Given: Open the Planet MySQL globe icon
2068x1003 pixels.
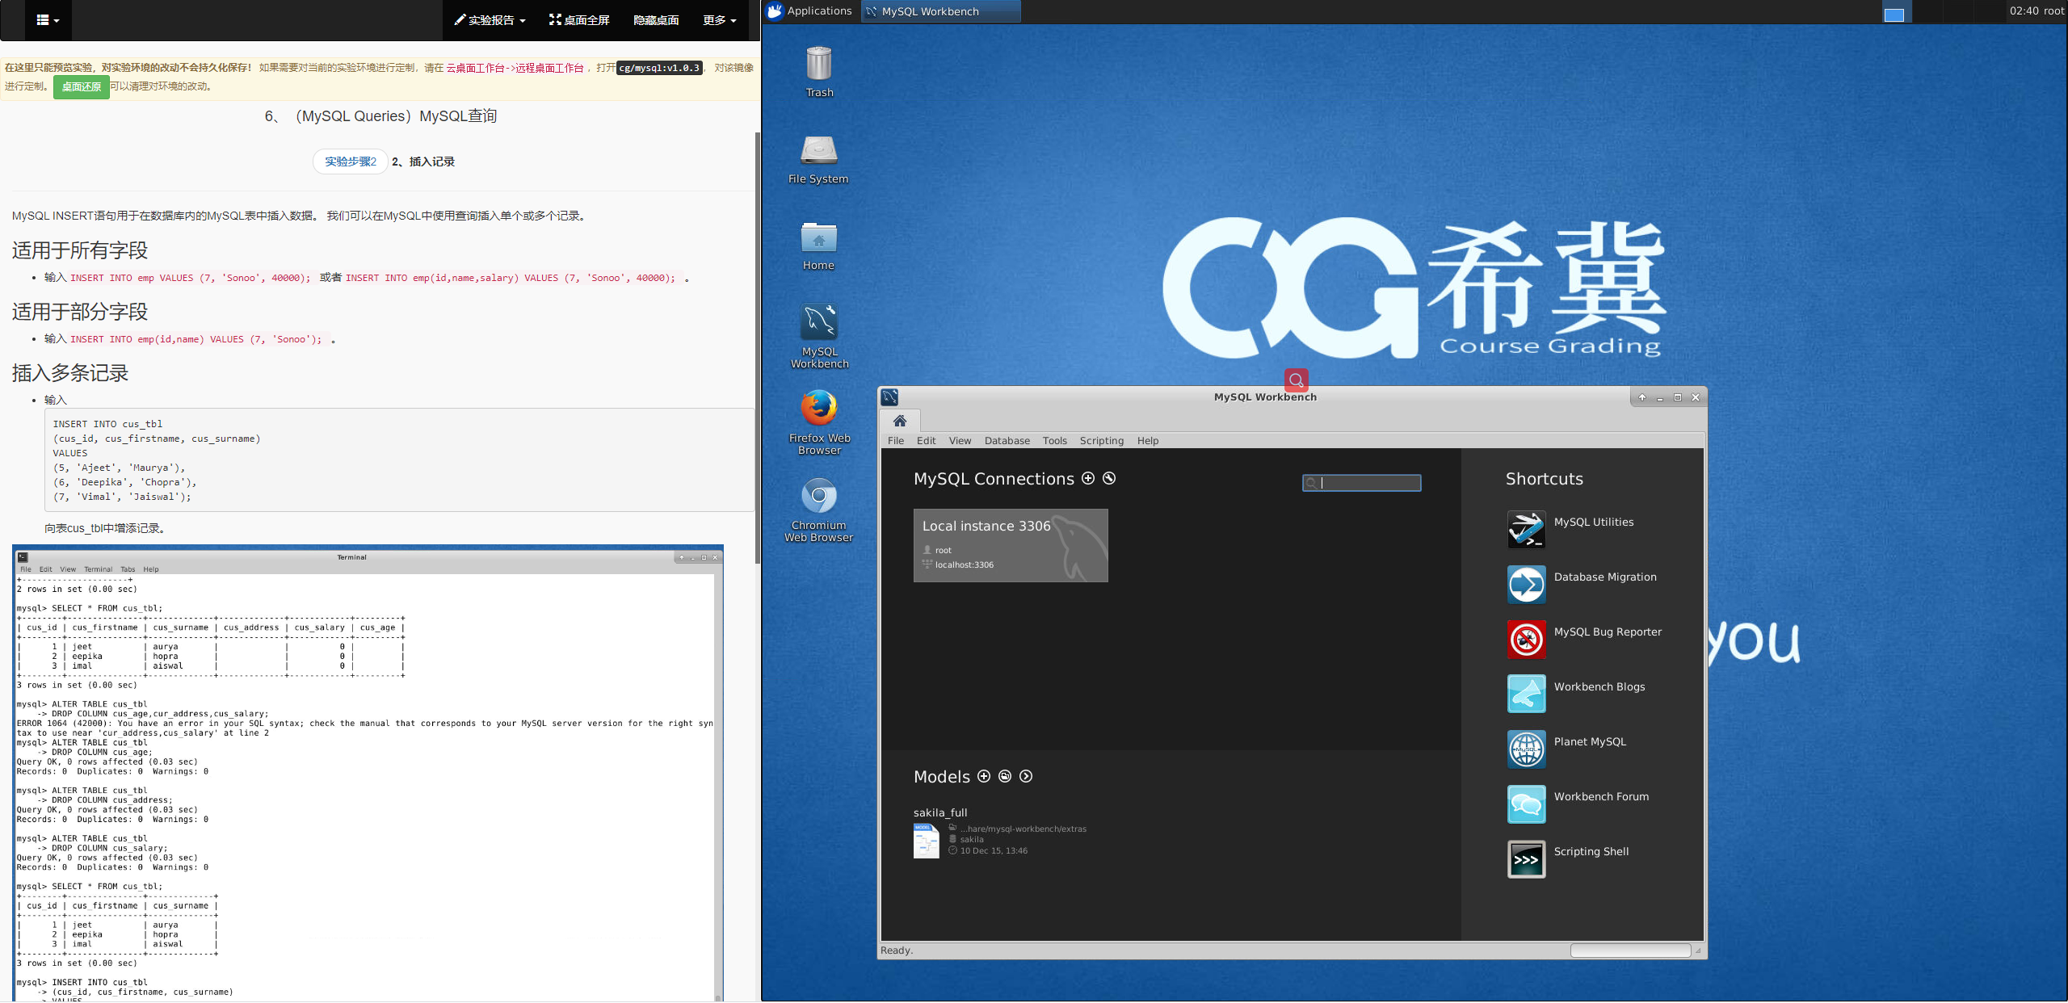Looking at the screenshot, I should [1526, 749].
